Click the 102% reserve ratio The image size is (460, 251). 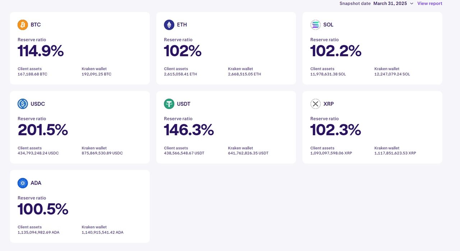183,51
